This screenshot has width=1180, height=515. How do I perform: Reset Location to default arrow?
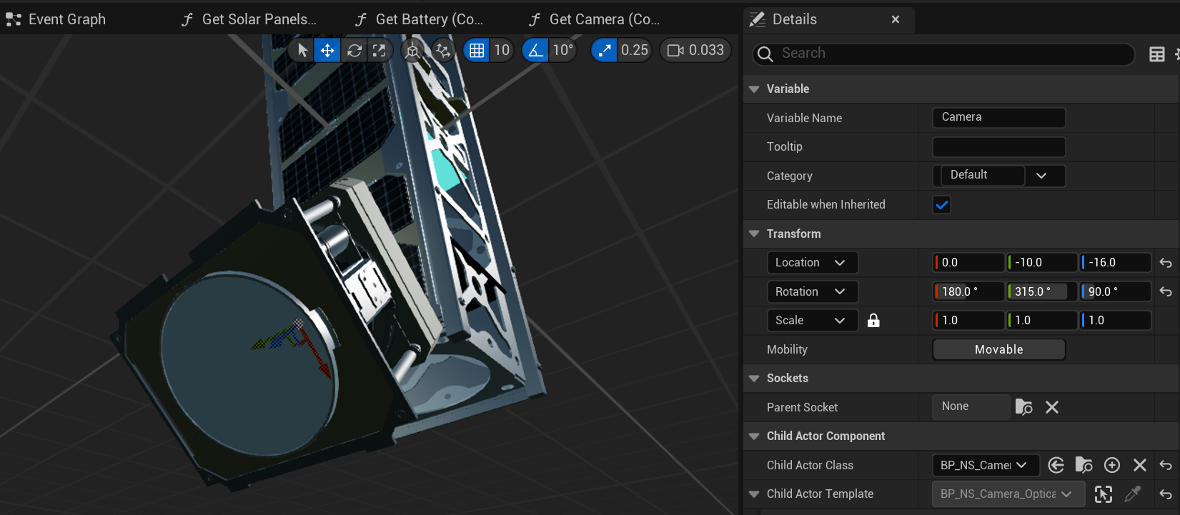[x=1166, y=263]
